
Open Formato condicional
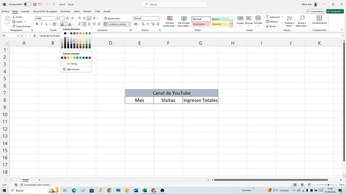[169, 22]
